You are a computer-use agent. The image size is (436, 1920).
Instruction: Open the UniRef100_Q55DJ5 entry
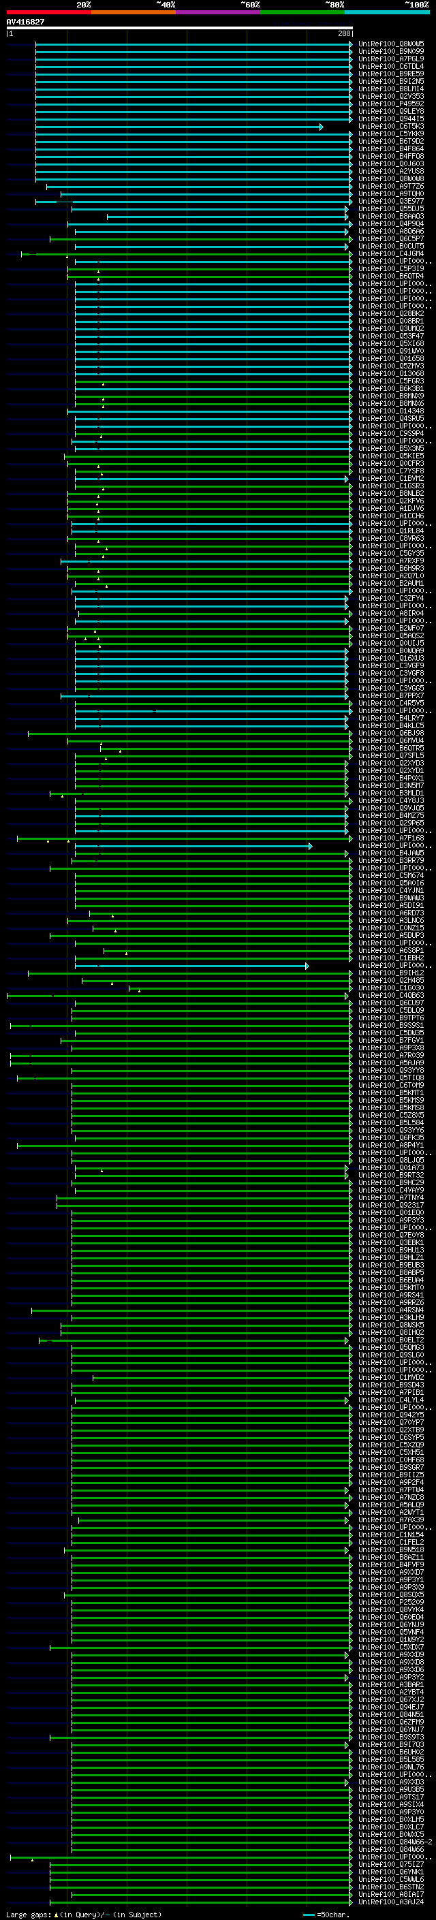(391, 208)
